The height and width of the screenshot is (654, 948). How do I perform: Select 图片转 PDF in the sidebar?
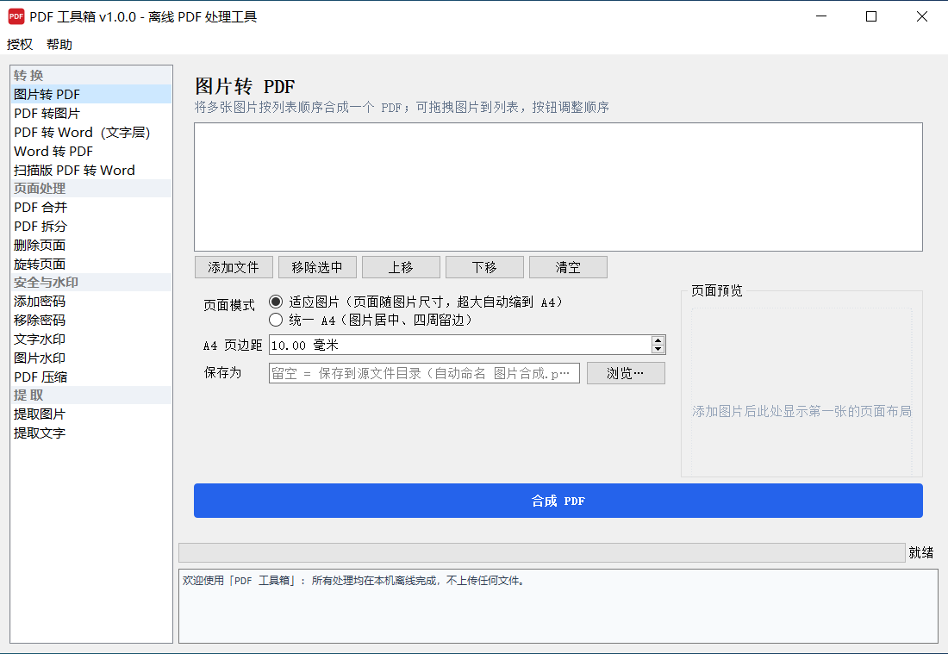90,94
